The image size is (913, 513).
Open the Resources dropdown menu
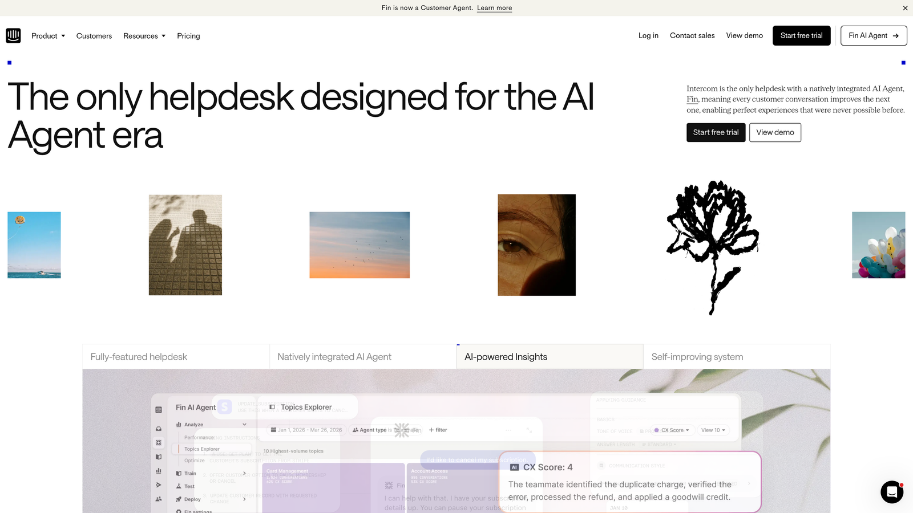(144, 35)
